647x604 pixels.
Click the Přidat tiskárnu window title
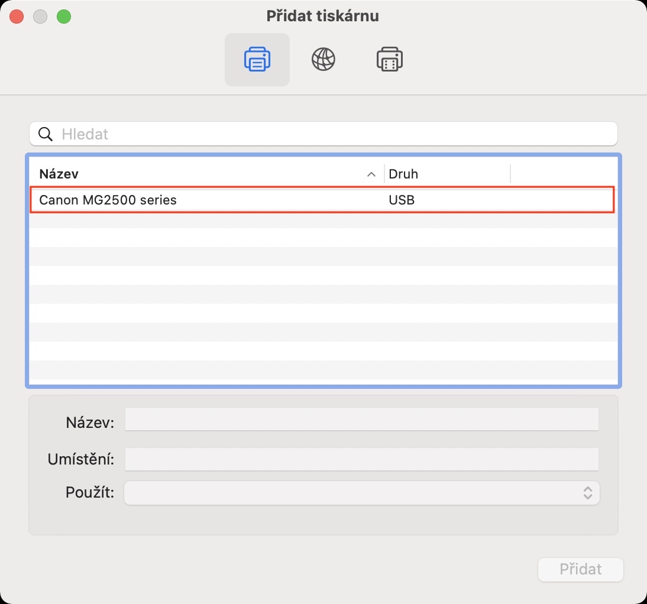click(323, 16)
